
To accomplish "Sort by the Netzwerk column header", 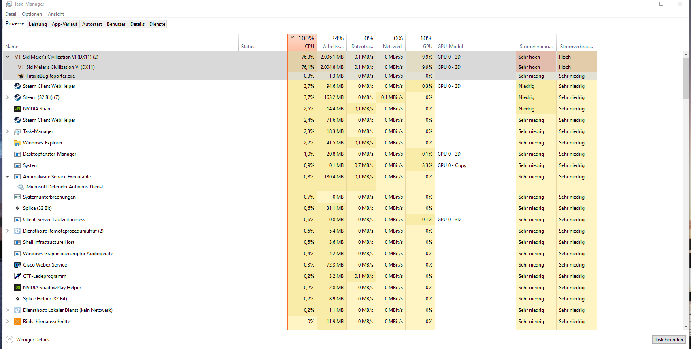I will [391, 42].
